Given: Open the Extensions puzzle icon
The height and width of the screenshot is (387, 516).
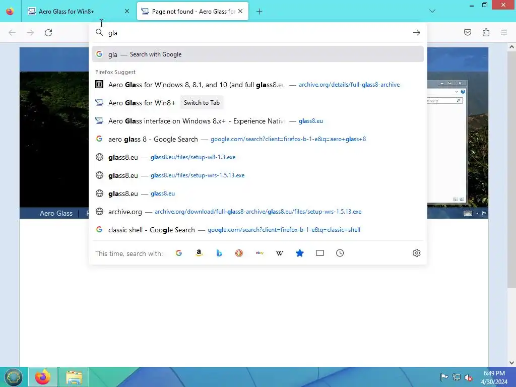Looking at the screenshot, I should [x=486, y=32].
